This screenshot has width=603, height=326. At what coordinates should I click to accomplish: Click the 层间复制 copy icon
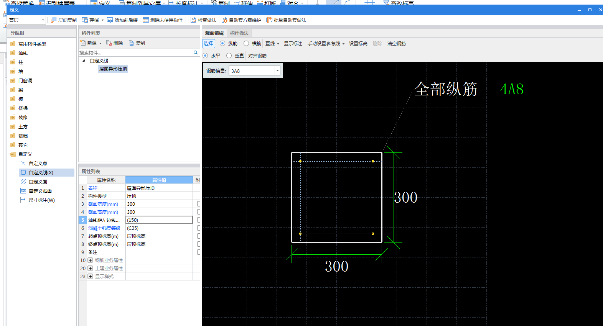click(x=54, y=20)
